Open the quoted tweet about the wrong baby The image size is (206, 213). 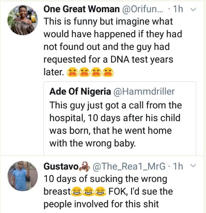120,118
